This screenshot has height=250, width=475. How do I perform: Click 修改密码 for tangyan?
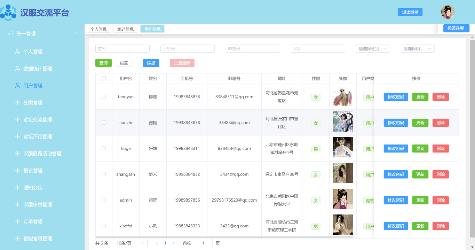(x=396, y=97)
